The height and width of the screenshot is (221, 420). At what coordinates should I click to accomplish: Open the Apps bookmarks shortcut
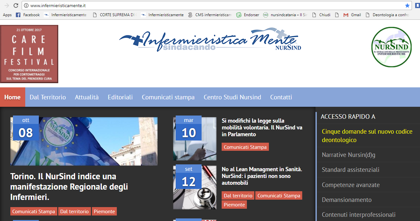click(7, 15)
